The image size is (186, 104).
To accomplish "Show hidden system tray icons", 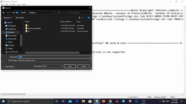I will coord(160,101).
